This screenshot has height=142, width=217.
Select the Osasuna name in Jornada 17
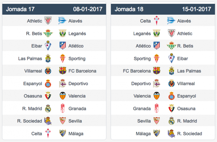[x=33, y=96]
